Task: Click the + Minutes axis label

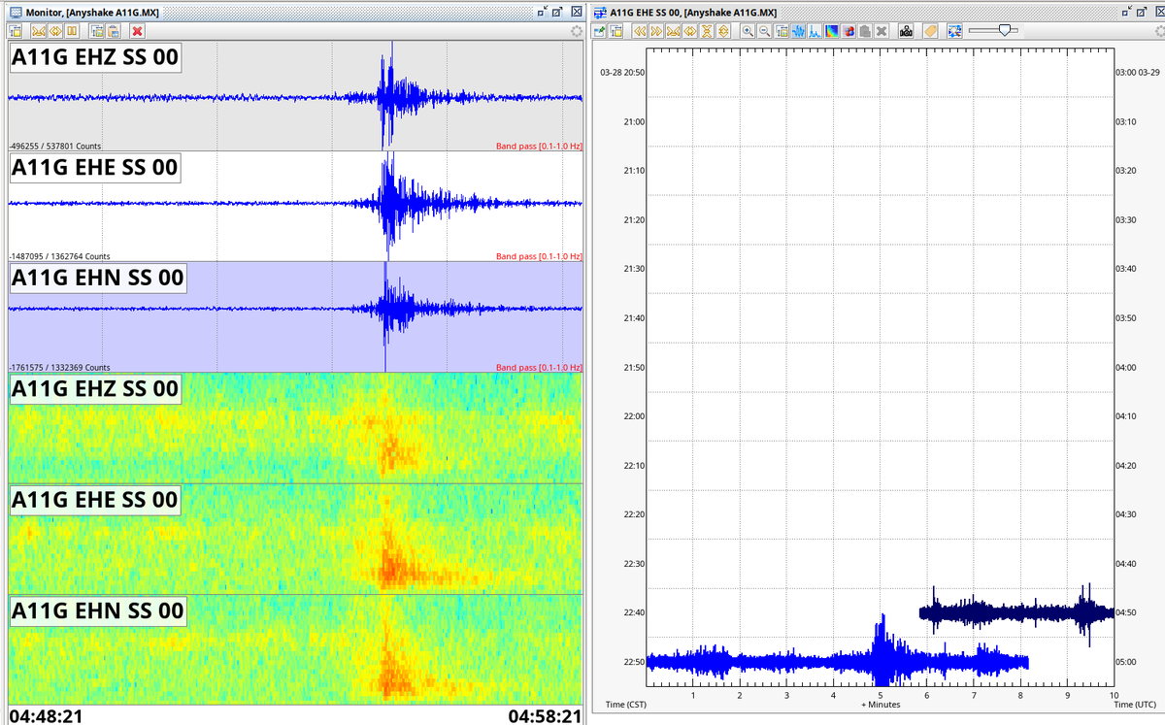Action: click(881, 704)
